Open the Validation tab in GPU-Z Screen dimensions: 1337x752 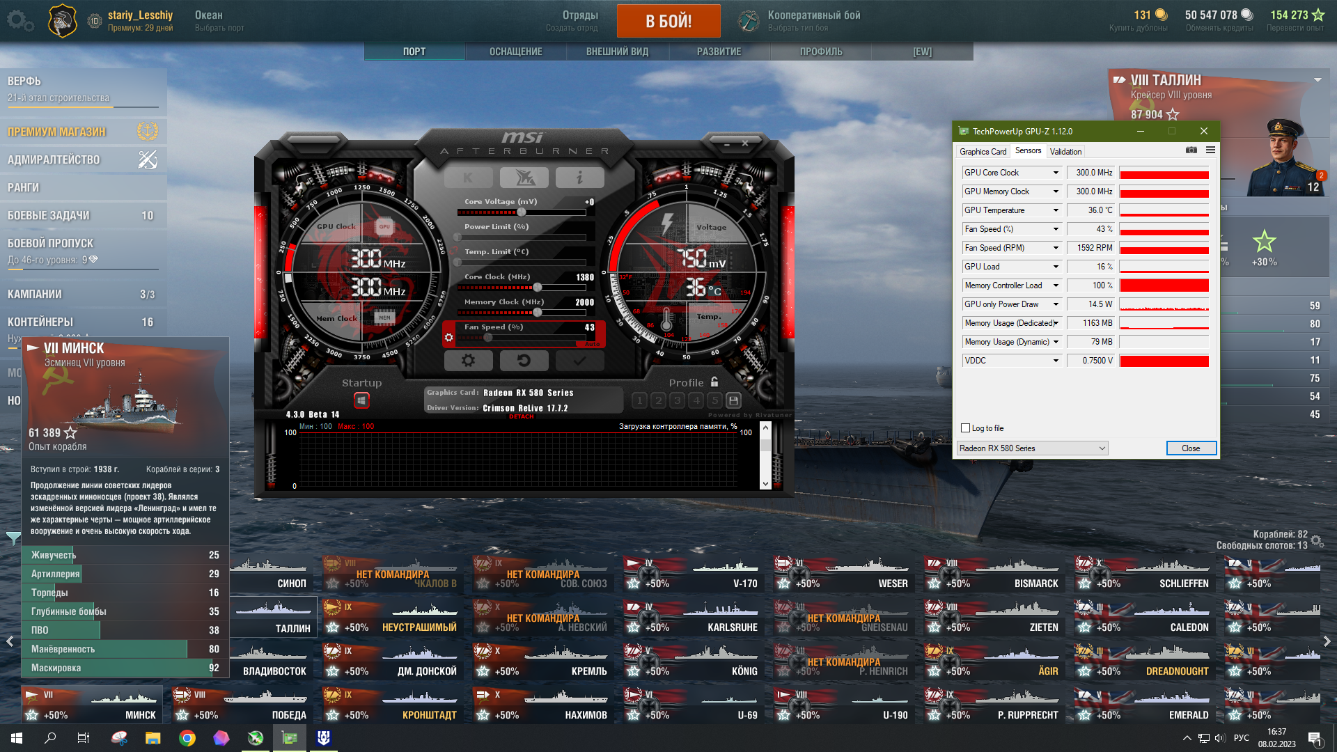1065,152
